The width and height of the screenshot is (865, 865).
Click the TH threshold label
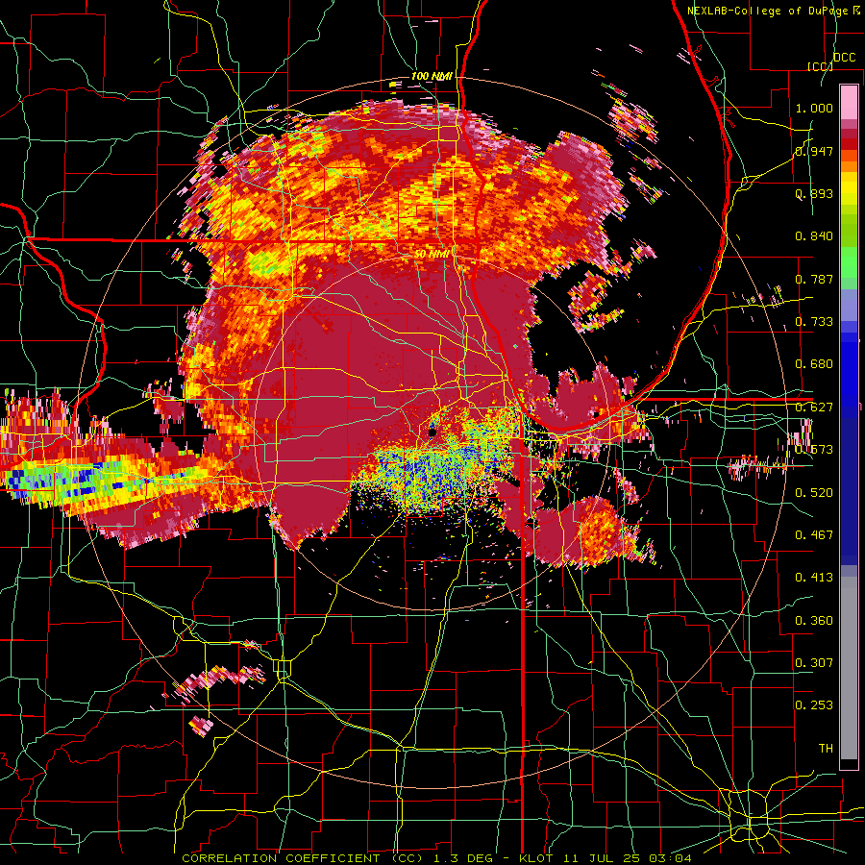[826, 749]
